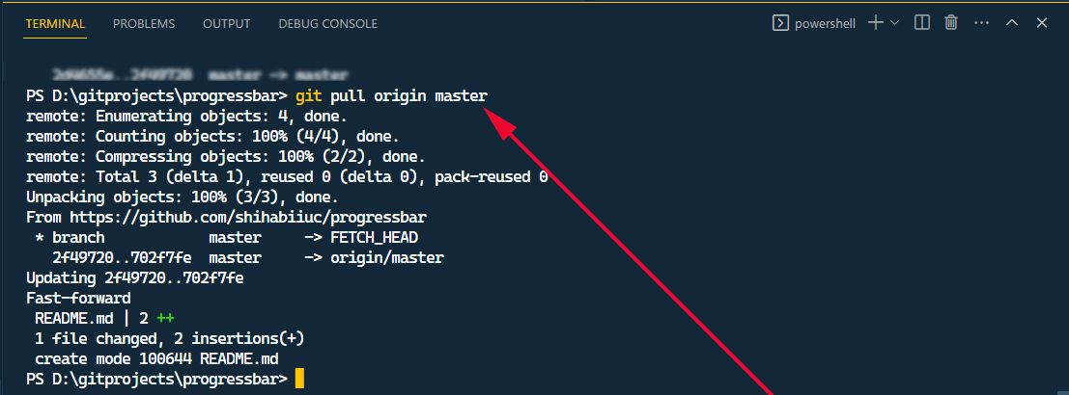This screenshot has width=1069, height=395.
Task: Create a new terminal with plus icon
Action: 875,23
